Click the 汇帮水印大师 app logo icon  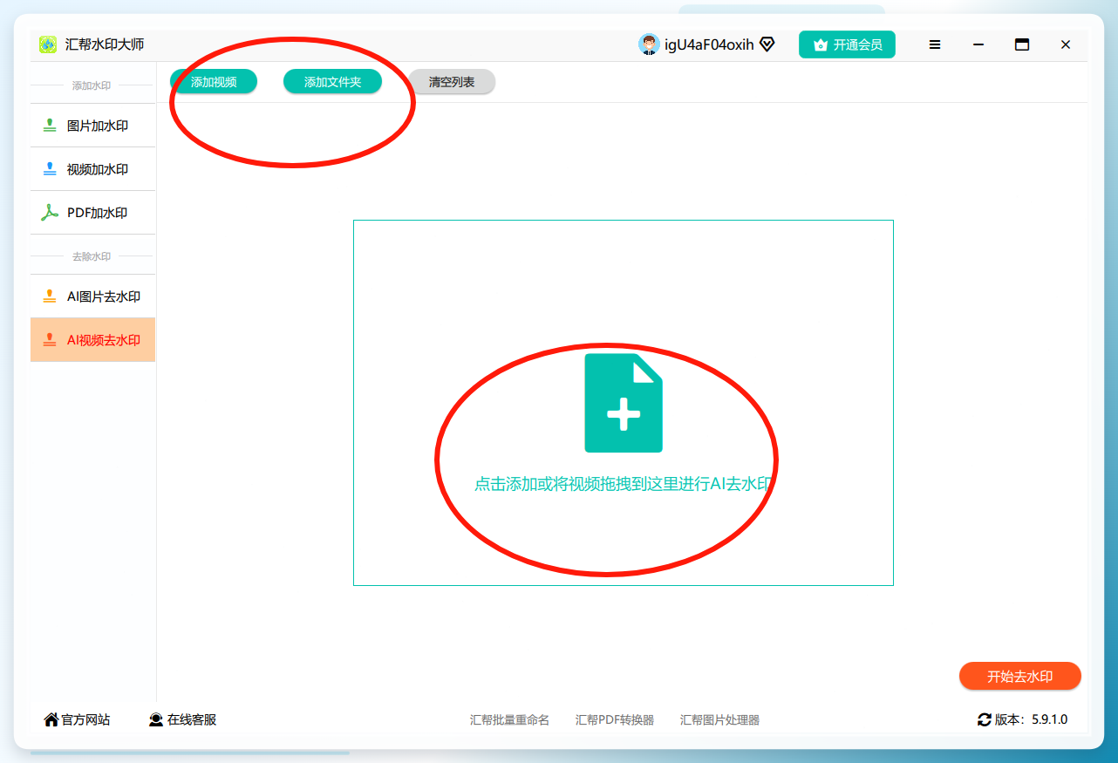[48, 44]
